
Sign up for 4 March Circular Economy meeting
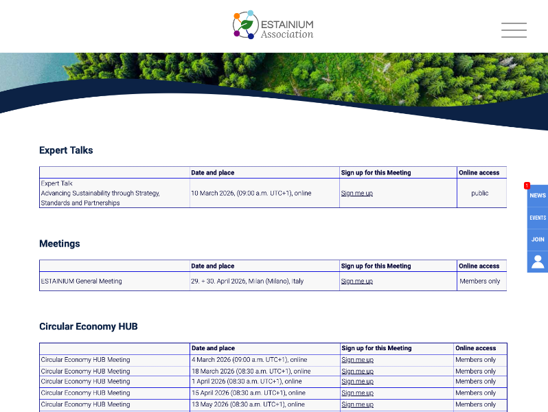tap(357, 360)
